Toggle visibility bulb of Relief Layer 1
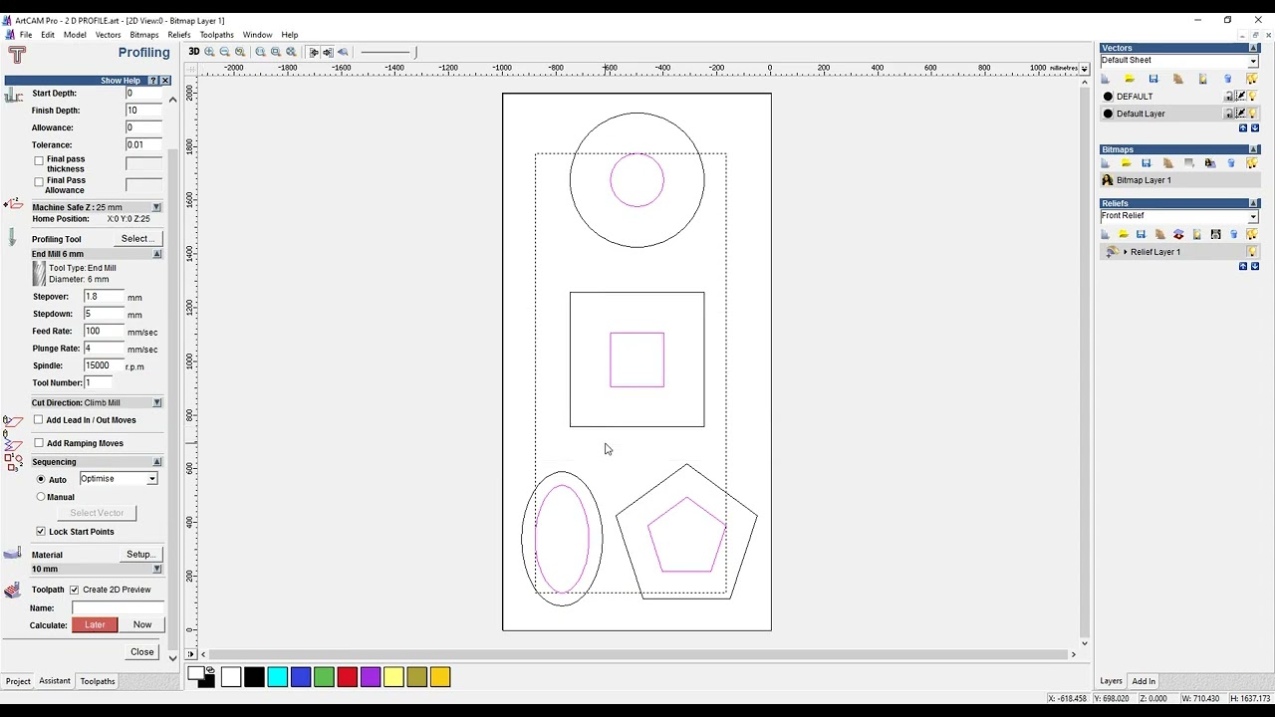The height and width of the screenshot is (717, 1275). point(1252,252)
